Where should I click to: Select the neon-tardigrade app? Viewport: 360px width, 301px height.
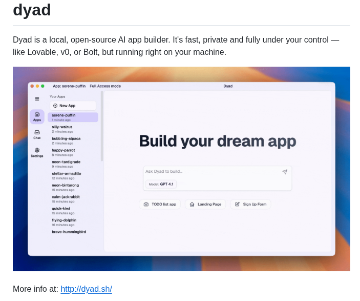coord(73,164)
